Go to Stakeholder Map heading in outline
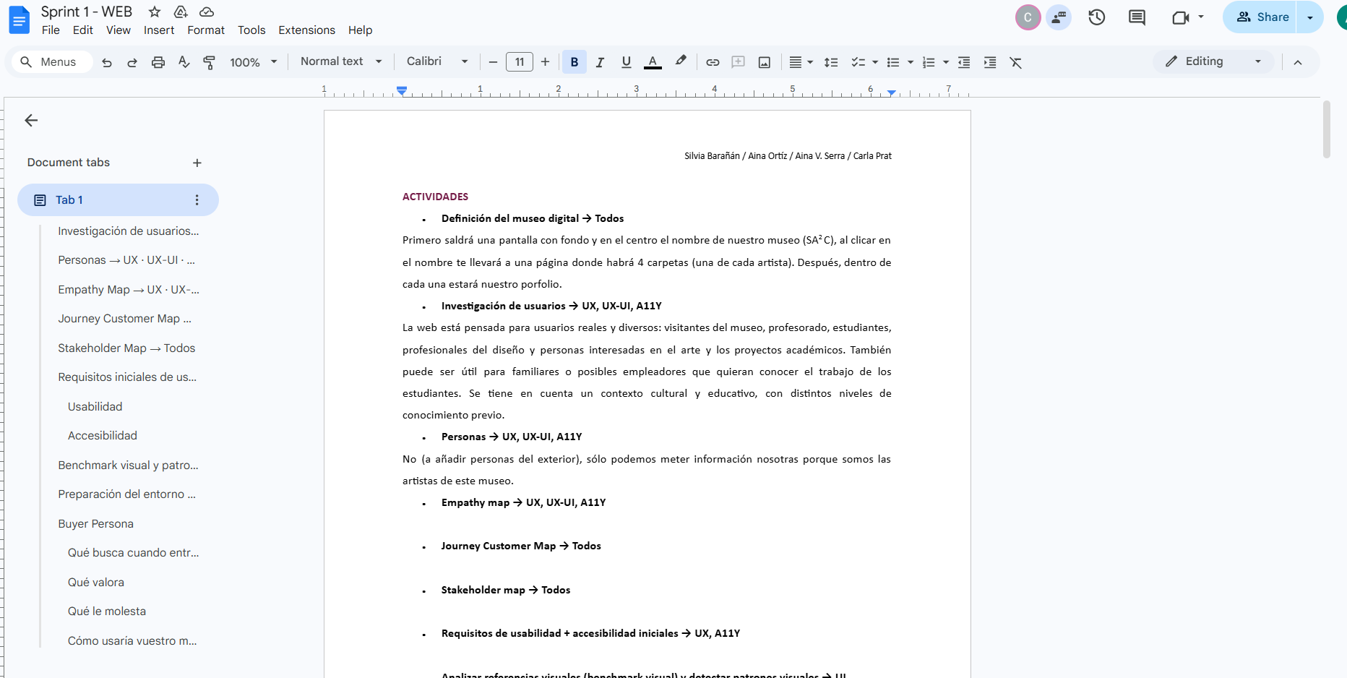This screenshot has width=1347, height=678. 126,348
